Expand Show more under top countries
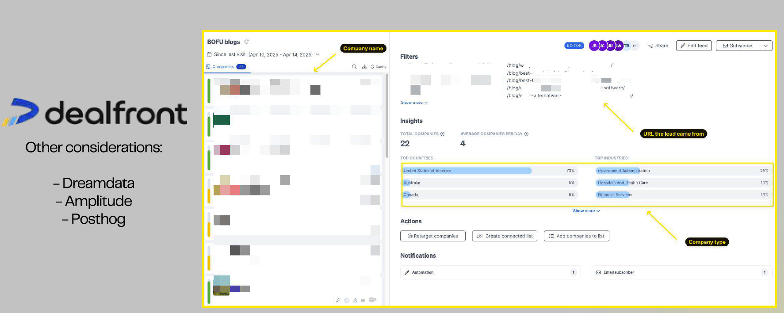This screenshot has height=313, width=784. pyautogui.click(x=586, y=211)
